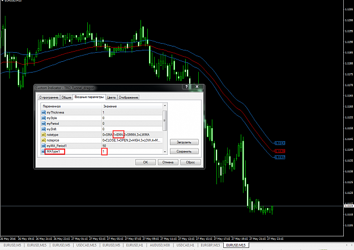Open the USDCAD,M15 chart tab
Image resolution: width=354 pixels, height=250 pixels.
point(86,245)
